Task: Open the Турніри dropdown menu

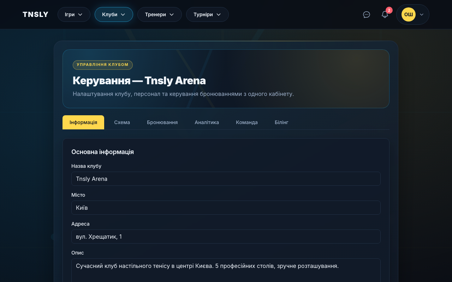Action: [x=207, y=14]
